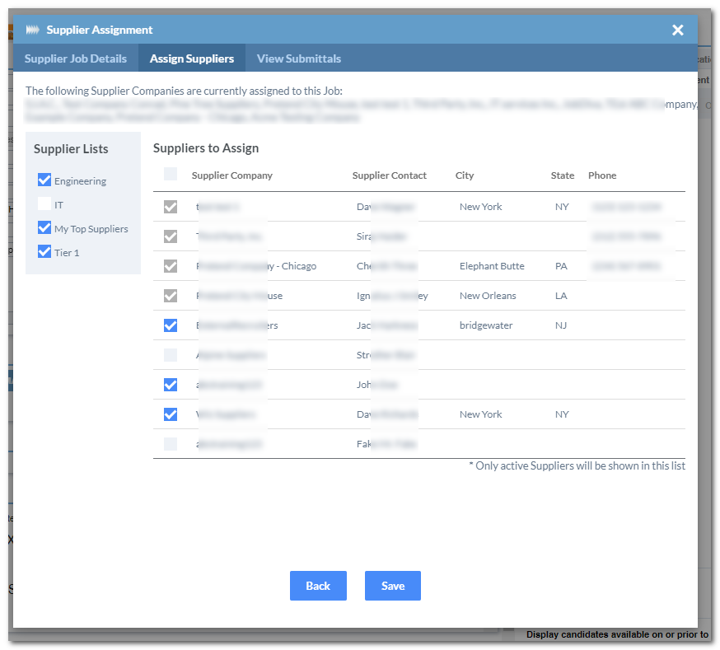Viewport: 720px width, 650px height.
Task: Uncheck the bridgewater NJ supplier row
Action: (171, 325)
